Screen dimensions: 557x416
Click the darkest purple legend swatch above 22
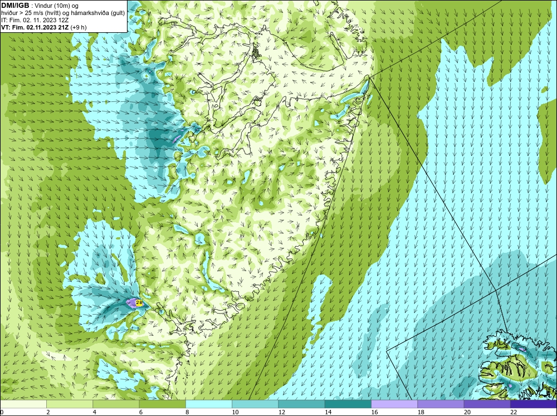[534, 404]
